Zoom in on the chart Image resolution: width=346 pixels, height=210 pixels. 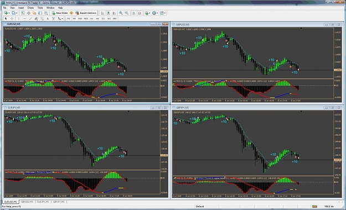(121, 13)
